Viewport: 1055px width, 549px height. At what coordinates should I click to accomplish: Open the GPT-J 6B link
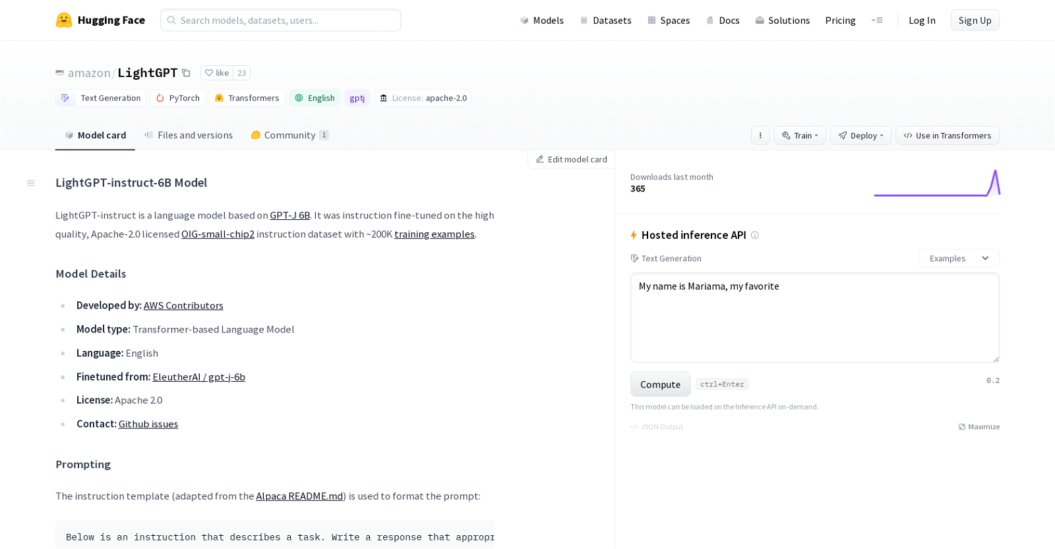289,215
